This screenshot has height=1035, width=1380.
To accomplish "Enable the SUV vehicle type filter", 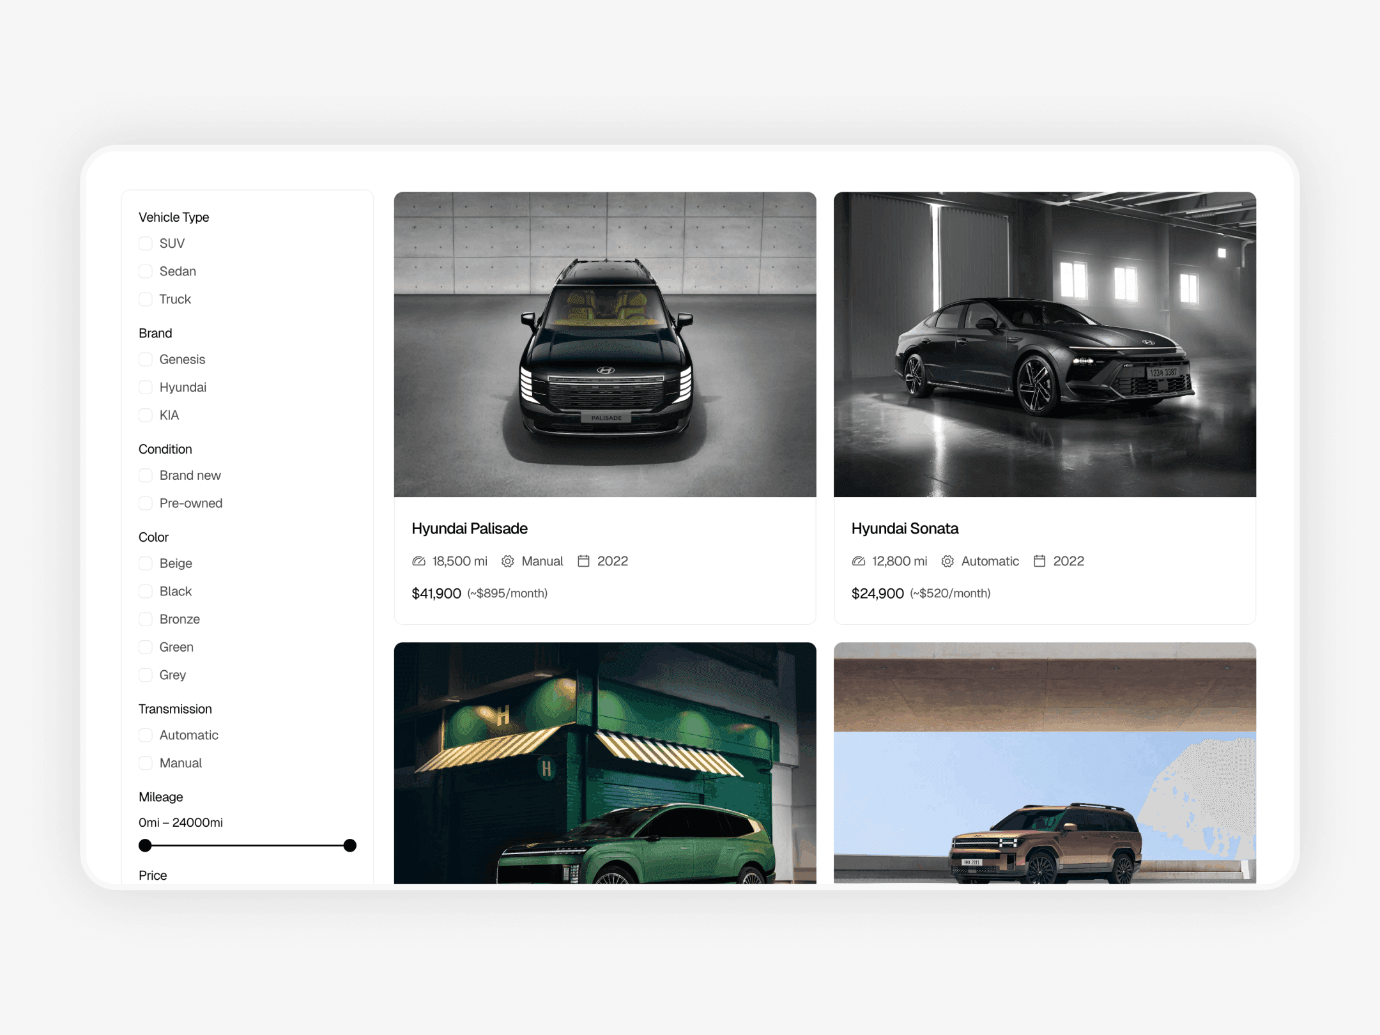I will pos(146,243).
